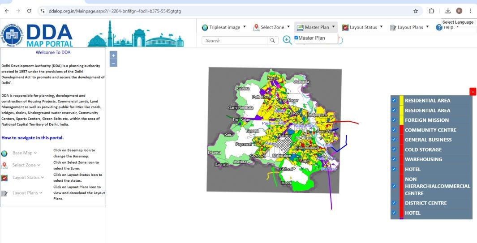The image size is (477, 243).
Task: Collapse the legend with red arrow button
Action: [x=473, y=92]
